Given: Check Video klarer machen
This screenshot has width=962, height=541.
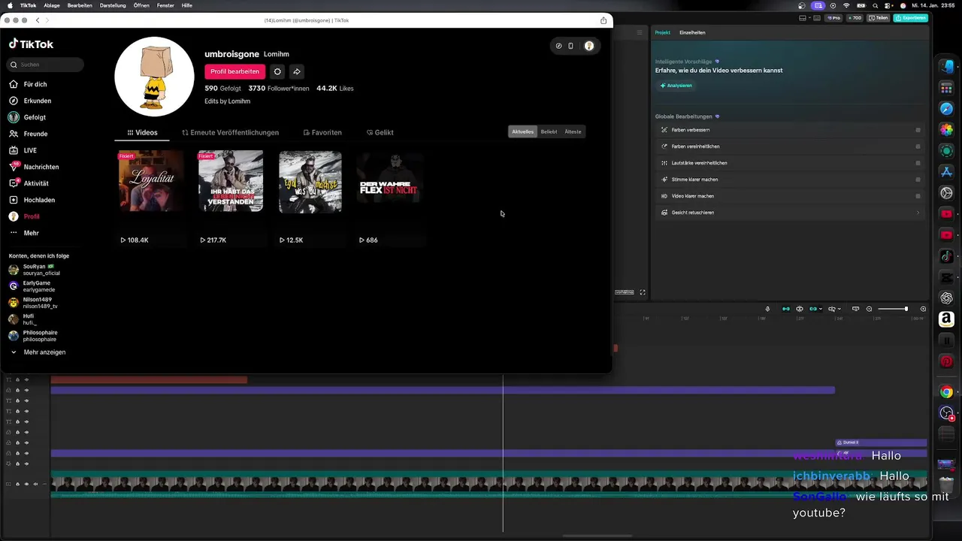Looking at the screenshot, I should tap(918, 196).
